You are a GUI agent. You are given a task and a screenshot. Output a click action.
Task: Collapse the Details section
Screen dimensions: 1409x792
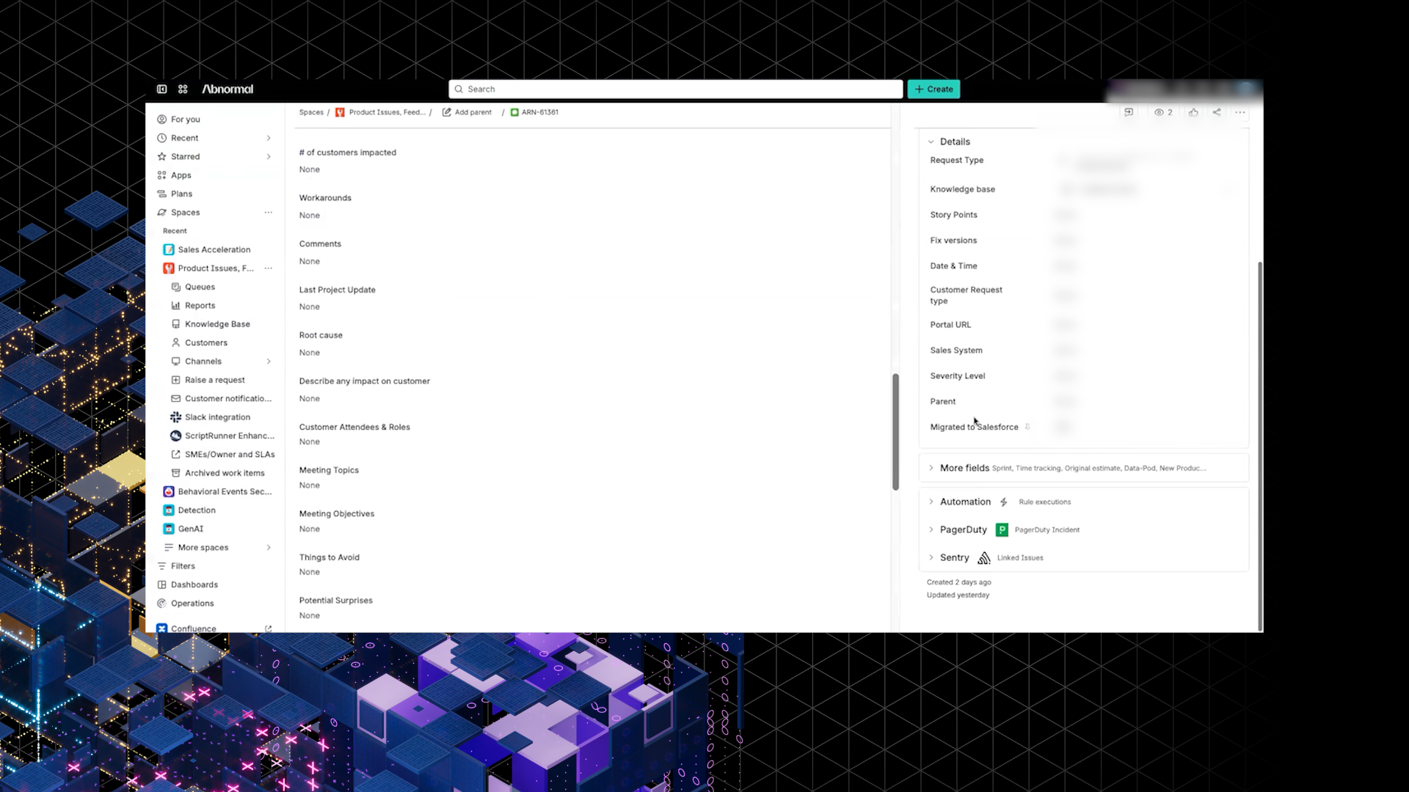pos(931,142)
